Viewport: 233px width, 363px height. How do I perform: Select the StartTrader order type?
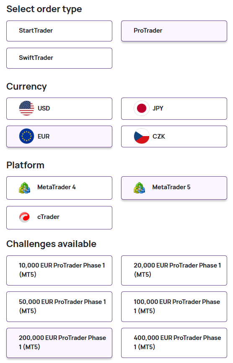click(x=59, y=31)
